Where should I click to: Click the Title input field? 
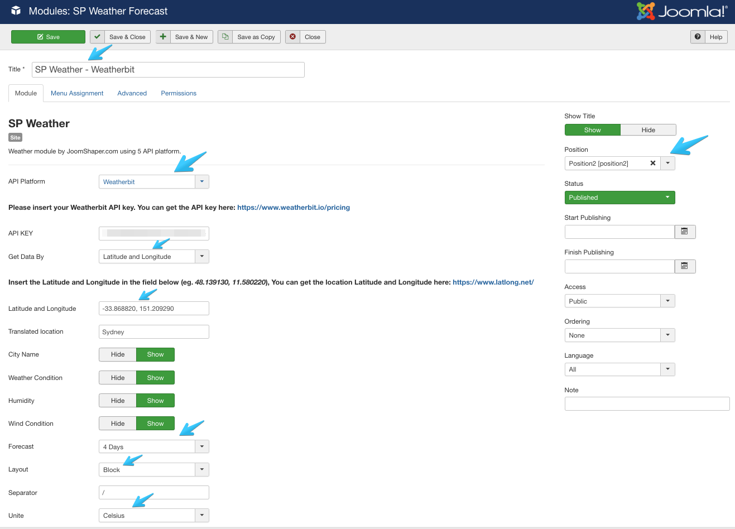point(168,70)
